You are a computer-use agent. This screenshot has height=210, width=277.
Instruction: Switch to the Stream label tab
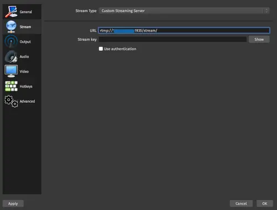[x=25, y=27]
